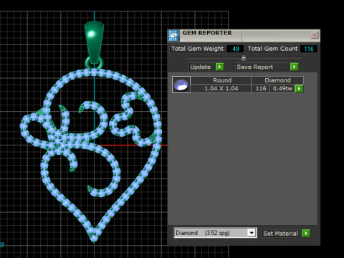The image size is (344, 258).
Task: Click the Total Gem Count value field
Action: (309, 49)
